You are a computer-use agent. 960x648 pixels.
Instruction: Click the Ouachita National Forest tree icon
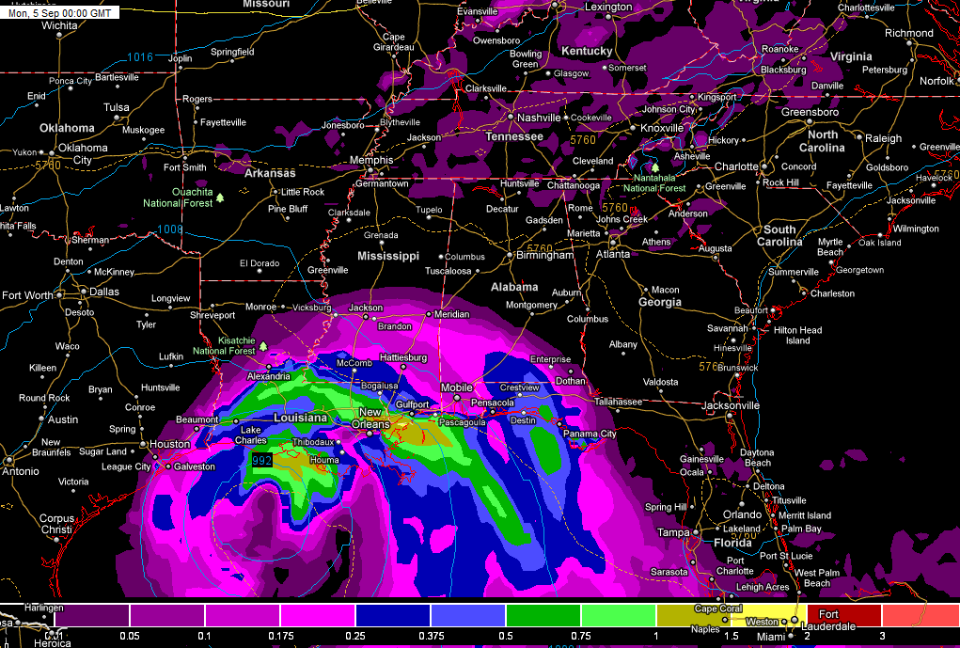point(220,198)
